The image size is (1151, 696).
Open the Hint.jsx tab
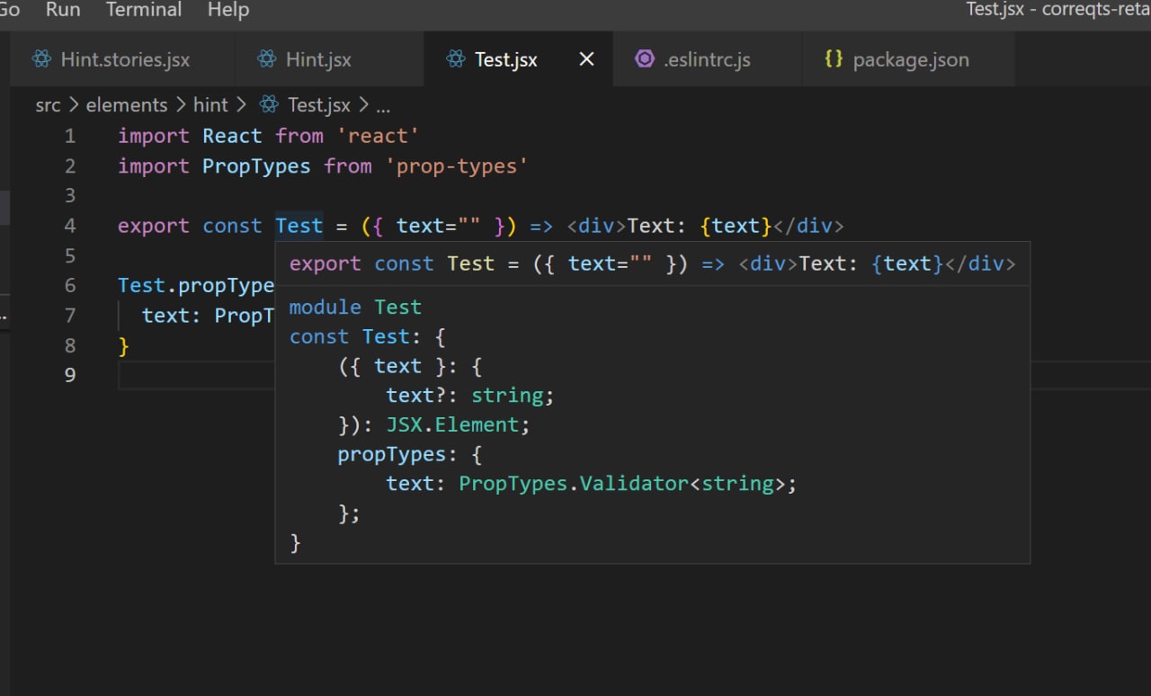328,59
